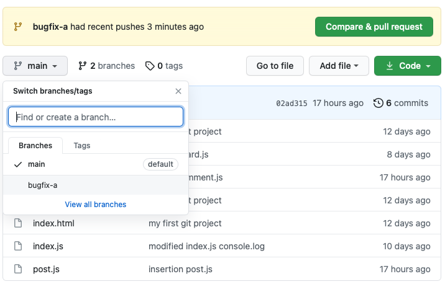This screenshot has height=284, width=445.
Task: Close the Switch branches/tags popup
Action: [x=178, y=91]
